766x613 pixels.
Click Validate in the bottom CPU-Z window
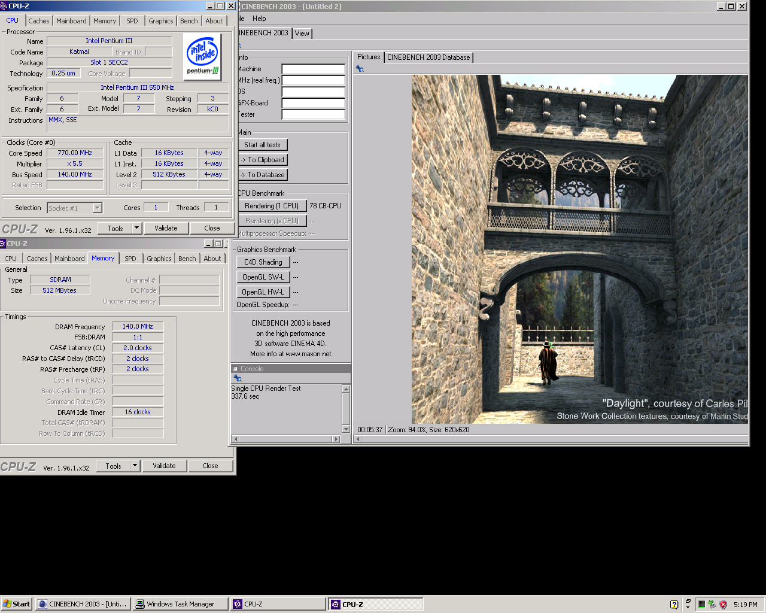(x=164, y=466)
